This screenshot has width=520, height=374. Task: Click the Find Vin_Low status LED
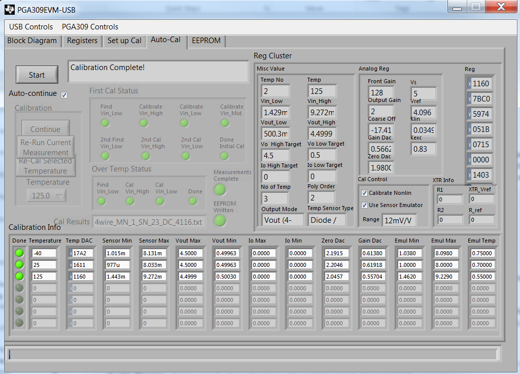[x=106, y=122]
